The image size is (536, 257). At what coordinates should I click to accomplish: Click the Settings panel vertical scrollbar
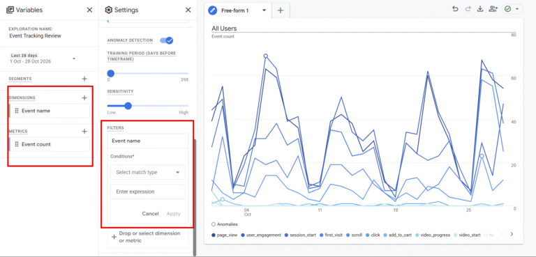[x=195, y=197]
